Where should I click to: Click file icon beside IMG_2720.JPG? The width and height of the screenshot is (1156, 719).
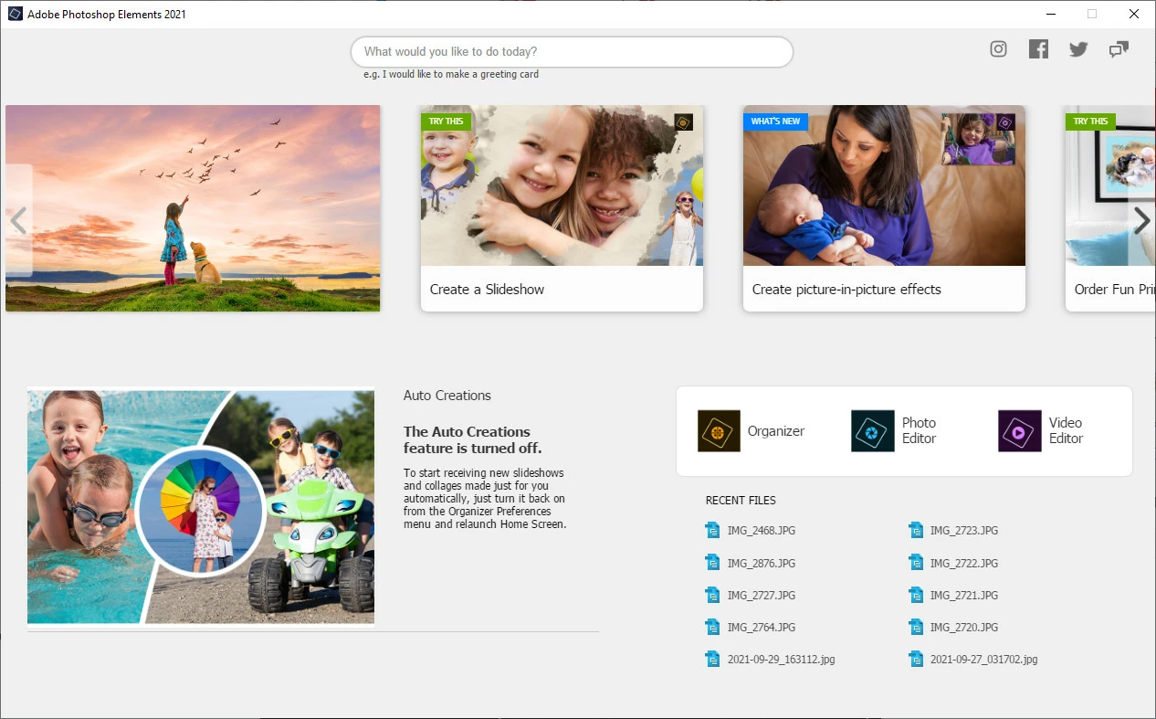(916, 627)
